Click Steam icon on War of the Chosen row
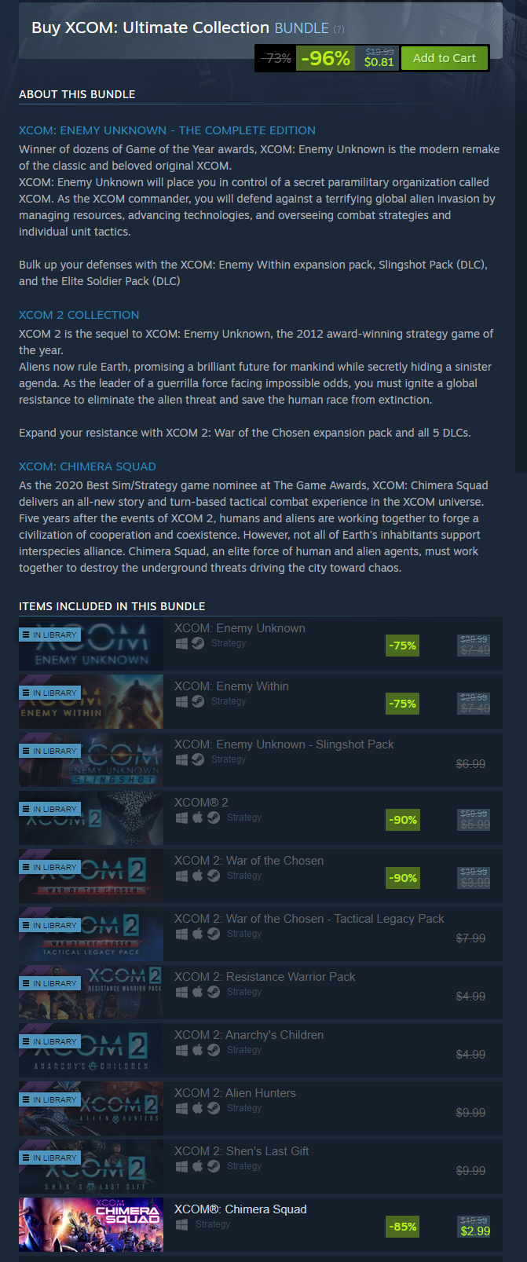 tap(214, 876)
